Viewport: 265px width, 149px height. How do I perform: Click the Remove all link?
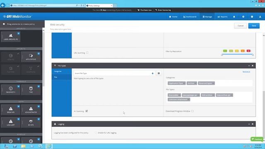pyautogui.click(x=246, y=72)
